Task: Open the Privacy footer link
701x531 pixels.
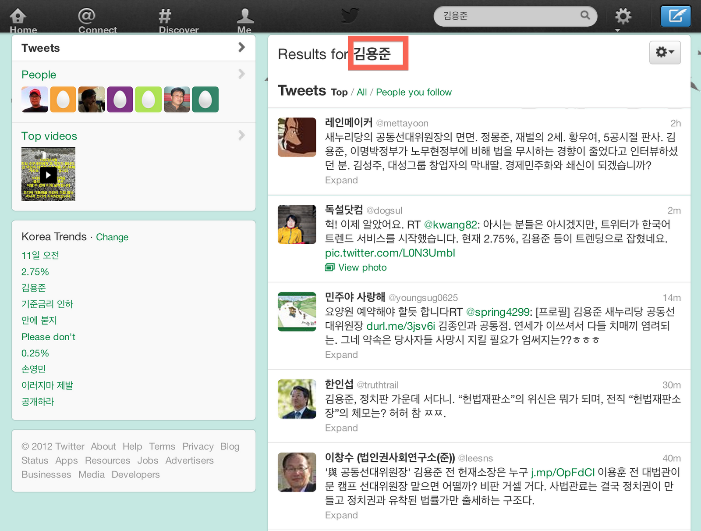Action: pyautogui.click(x=198, y=446)
